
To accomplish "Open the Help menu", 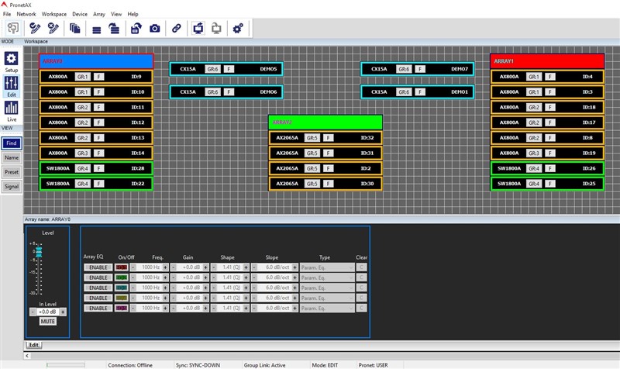I will point(133,14).
